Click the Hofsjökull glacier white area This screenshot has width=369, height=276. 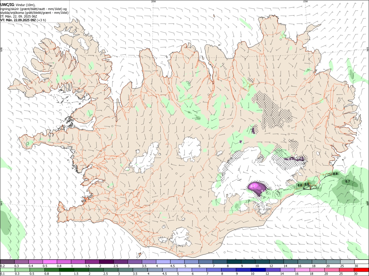click(x=189, y=149)
